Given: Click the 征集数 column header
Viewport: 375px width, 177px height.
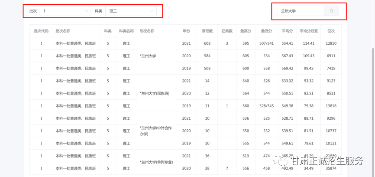Looking at the screenshot, I should tap(227, 31).
